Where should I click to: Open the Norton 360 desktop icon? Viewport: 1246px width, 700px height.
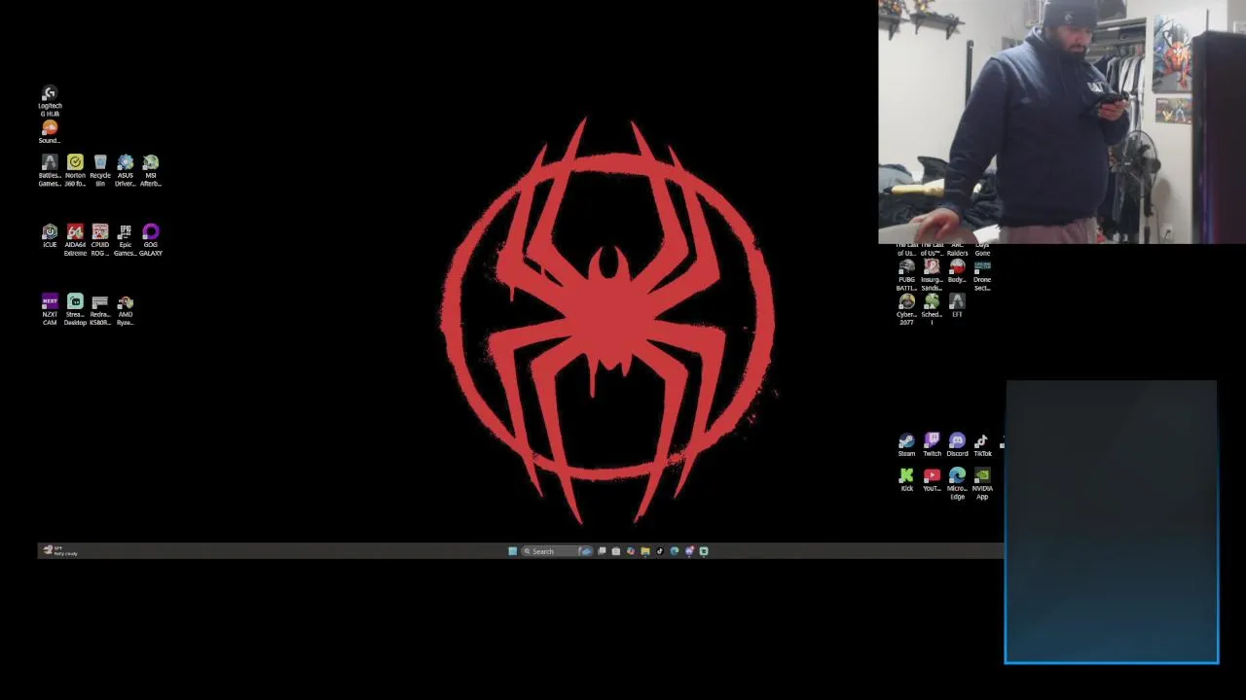click(x=75, y=170)
